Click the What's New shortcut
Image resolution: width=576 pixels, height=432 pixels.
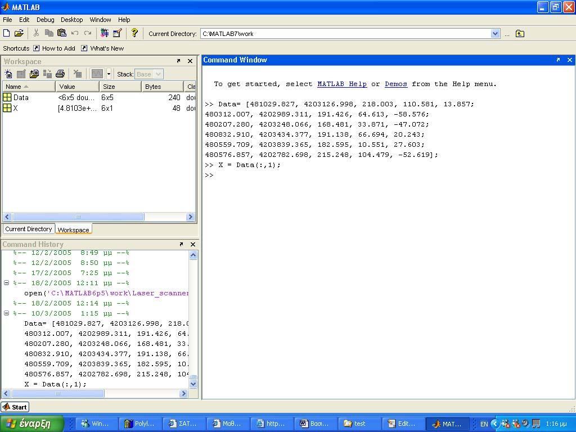[x=102, y=48]
